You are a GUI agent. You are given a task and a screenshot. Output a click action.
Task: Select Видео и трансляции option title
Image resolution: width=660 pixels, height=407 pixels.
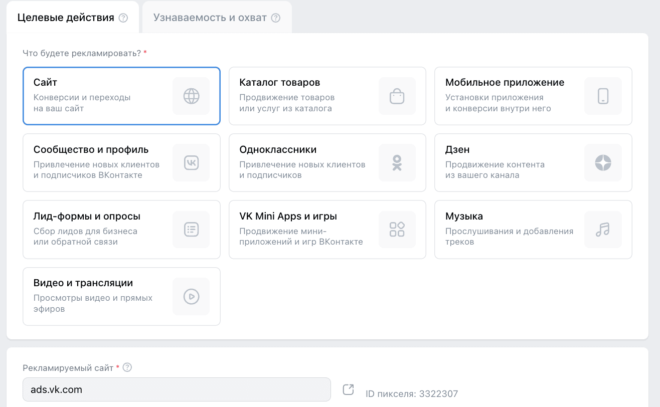click(83, 283)
